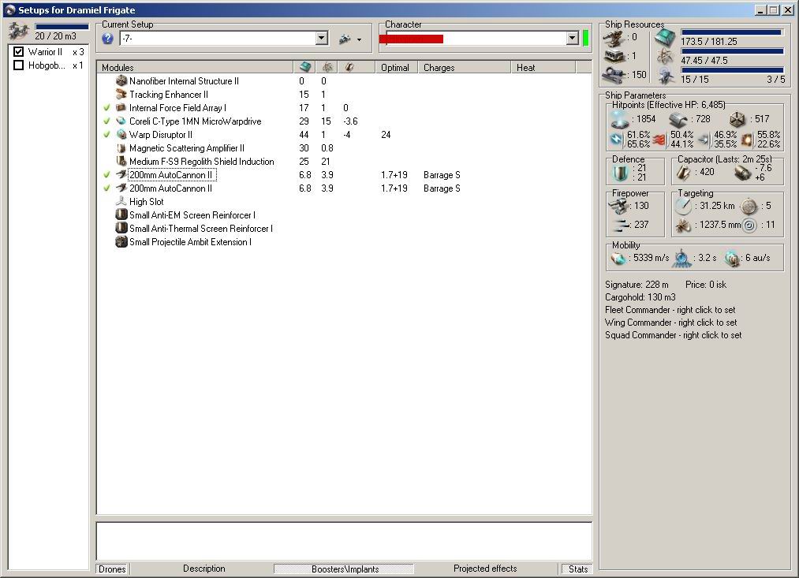Click the Stats tab
The image size is (799, 578).
(578, 569)
